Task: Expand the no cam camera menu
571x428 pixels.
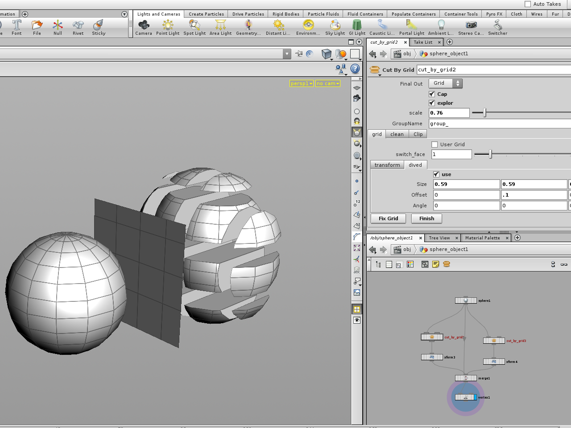Action: (x=328, y=83)
